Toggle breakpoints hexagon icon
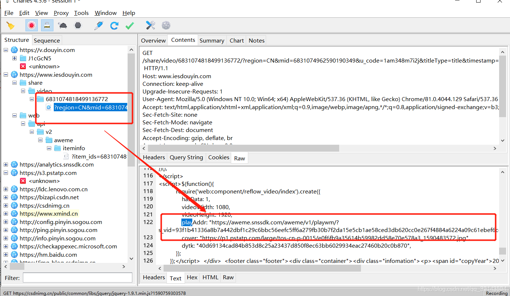510x296 pixels. tap(78, 25)
